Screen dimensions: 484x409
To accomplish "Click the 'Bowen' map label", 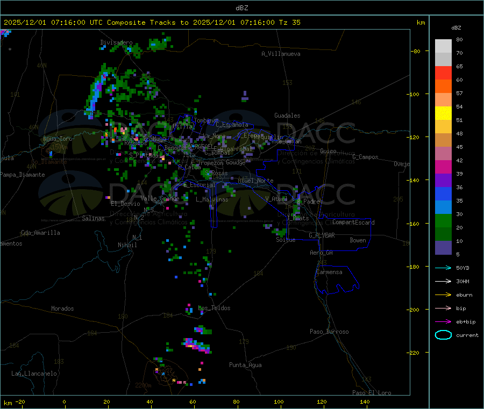I will pos(358,240).
